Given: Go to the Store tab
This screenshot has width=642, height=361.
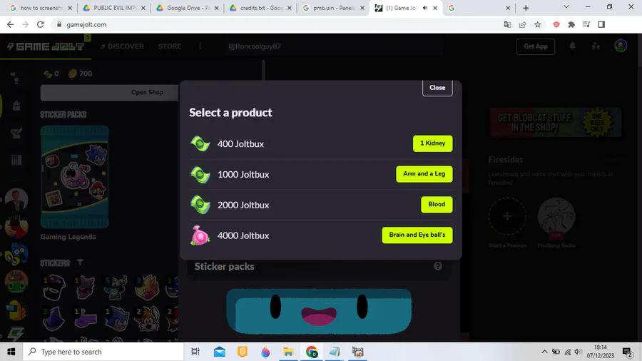Looking at the screenshot, I should click(170, 46).
